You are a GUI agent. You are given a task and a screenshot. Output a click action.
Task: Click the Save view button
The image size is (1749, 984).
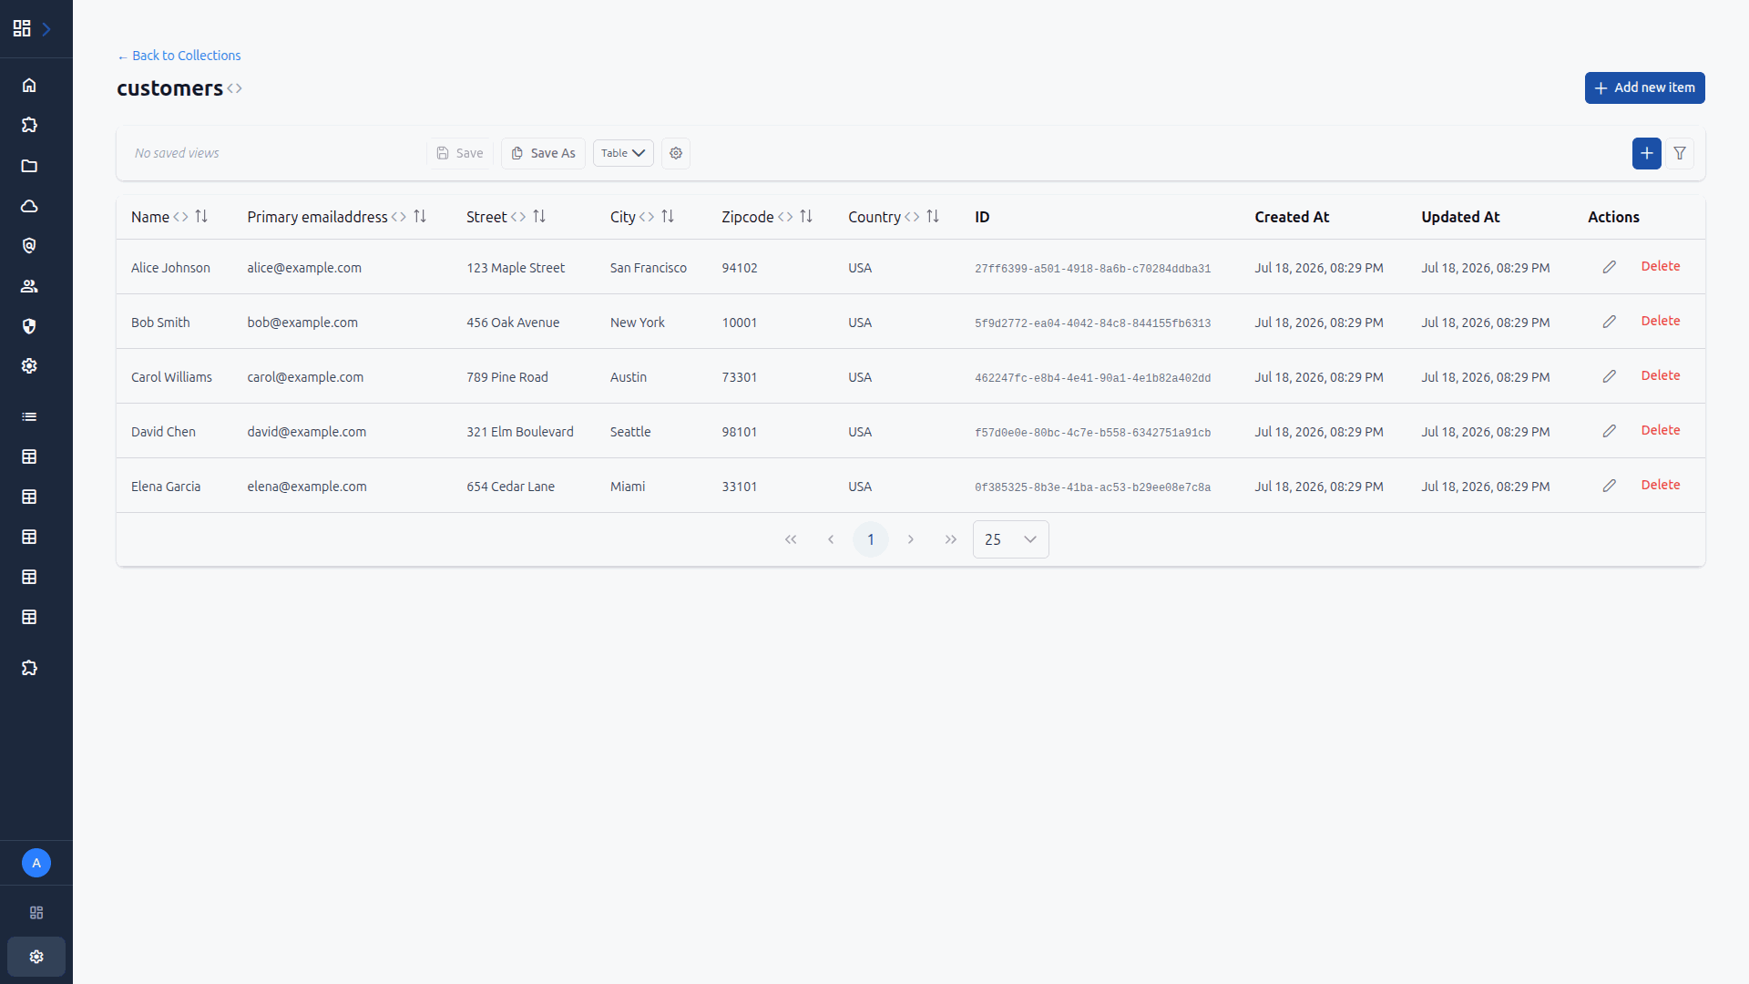[x=460, y=153]
